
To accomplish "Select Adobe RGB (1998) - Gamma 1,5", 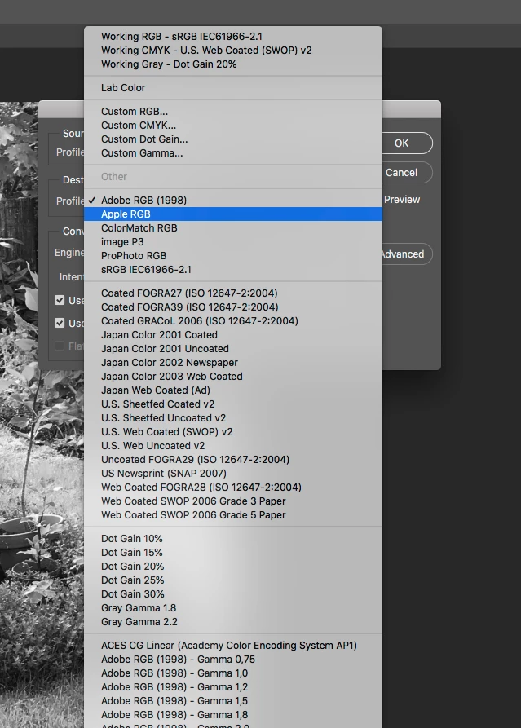I will (233, 701).
